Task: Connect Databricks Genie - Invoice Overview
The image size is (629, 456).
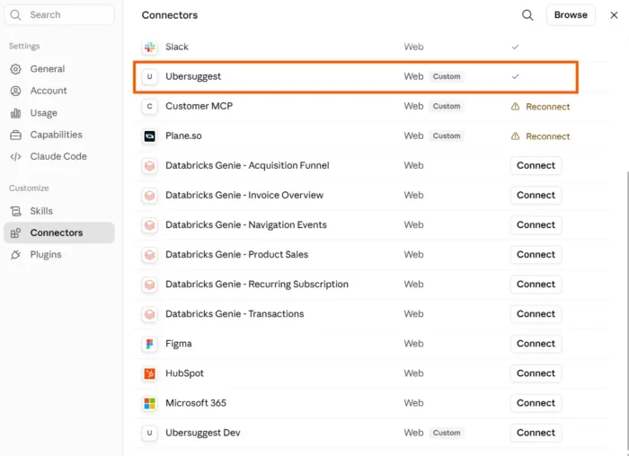Action: [x=536, y=195]
